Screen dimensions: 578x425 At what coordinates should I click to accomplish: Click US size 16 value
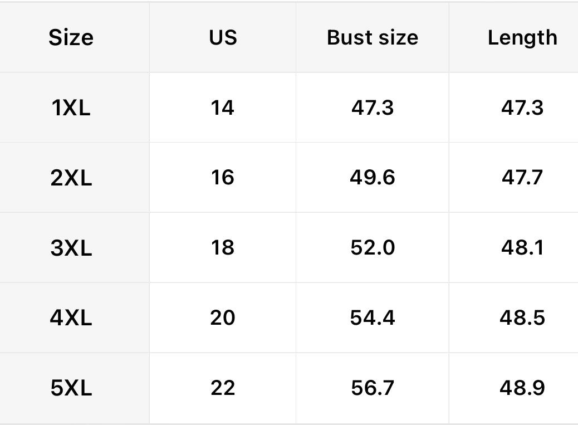click(x=223, y=178)
